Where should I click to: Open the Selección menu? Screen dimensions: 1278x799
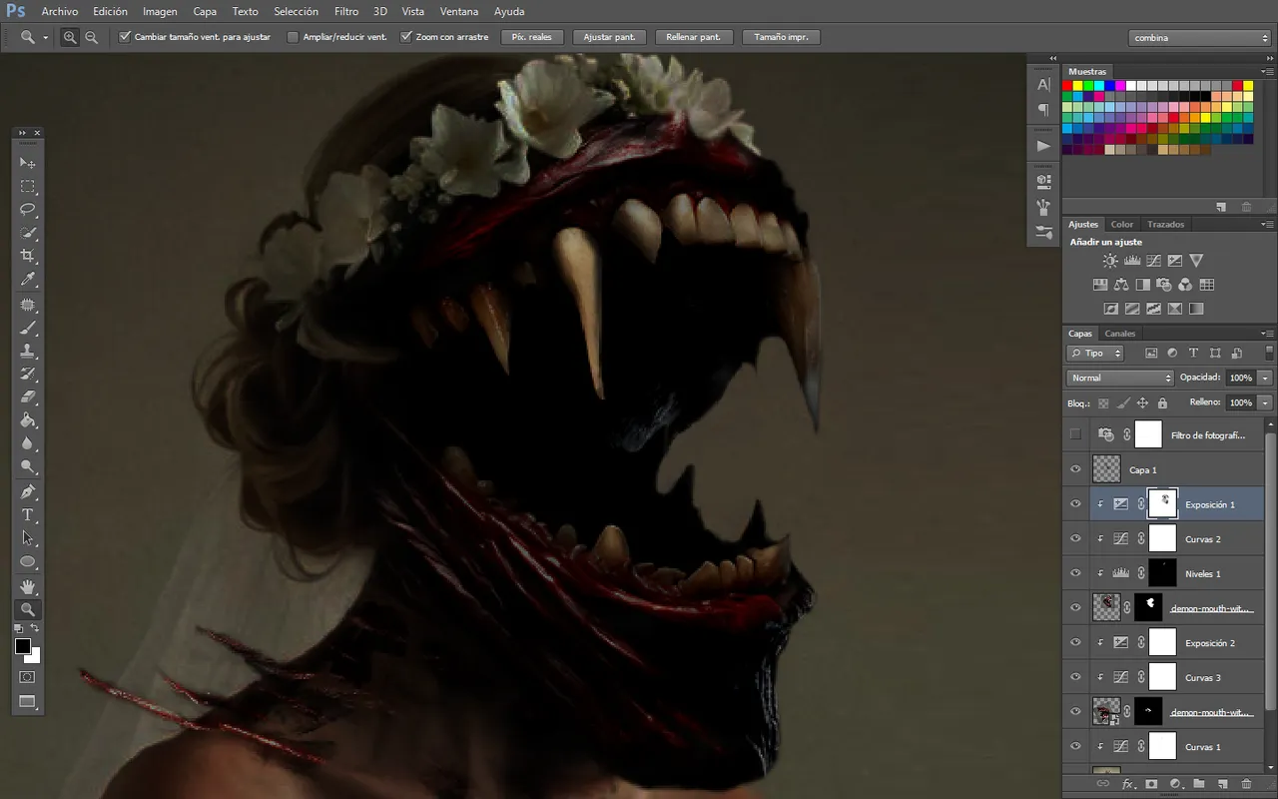[x=296, y=12]
